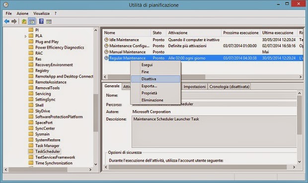Click the Sysmain folder icon
The width and height of the screenshot is (308, 183).
31,134
